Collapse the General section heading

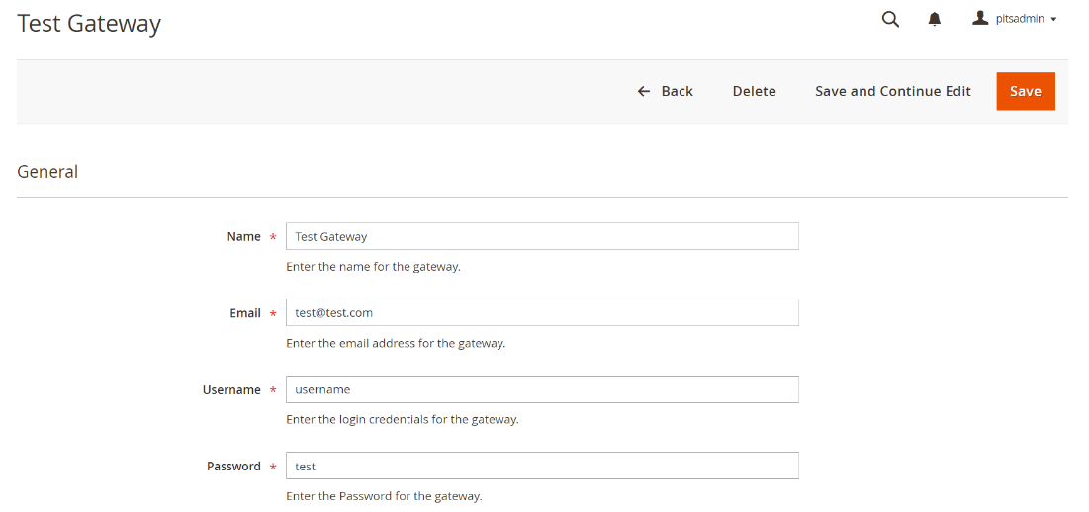click(47, 172)
